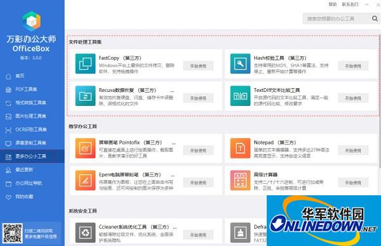Open 图片处理工具集 section
Screen dimensions: 381x246
click(x=32, y=116)
